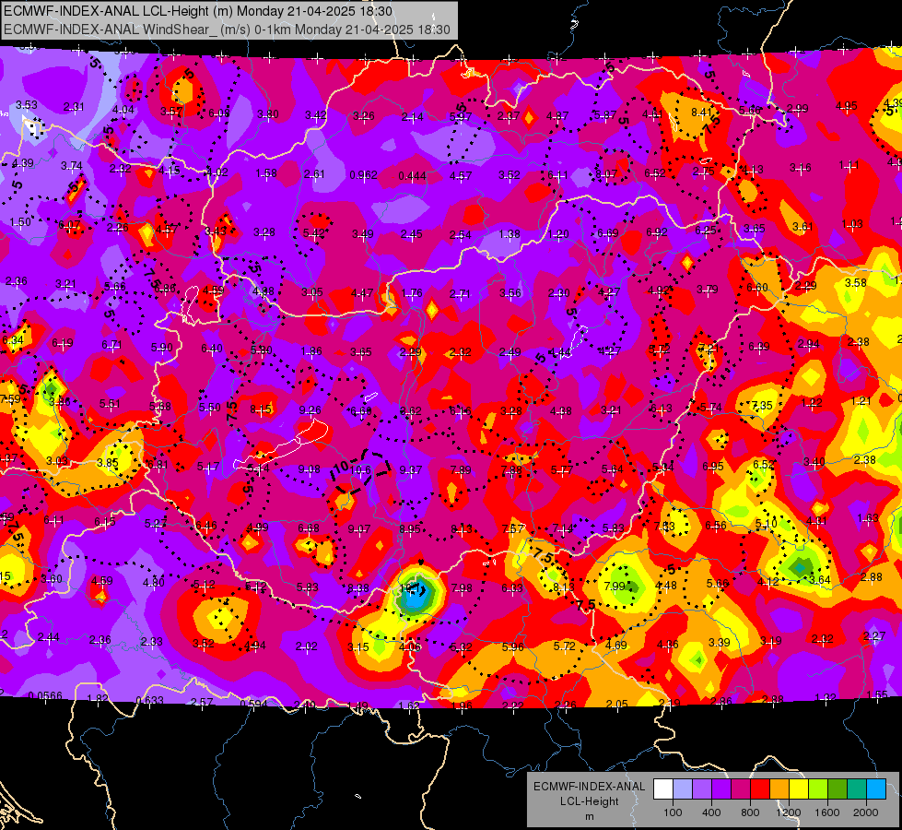Click the legend tick label '800'

click(x=750, y=812)
